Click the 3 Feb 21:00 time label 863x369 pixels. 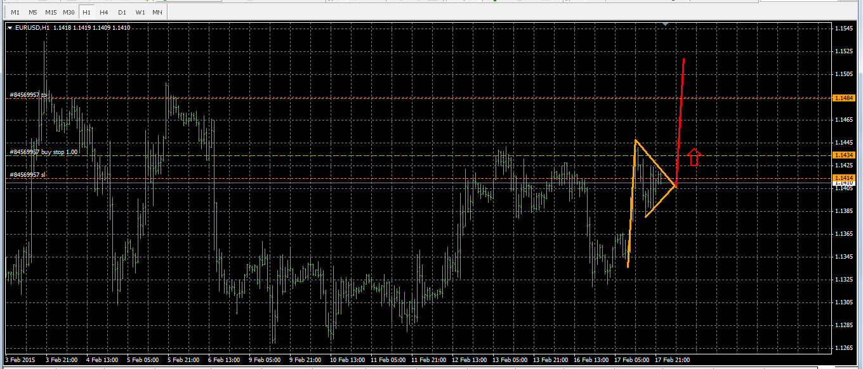click(x=62, y=359)
